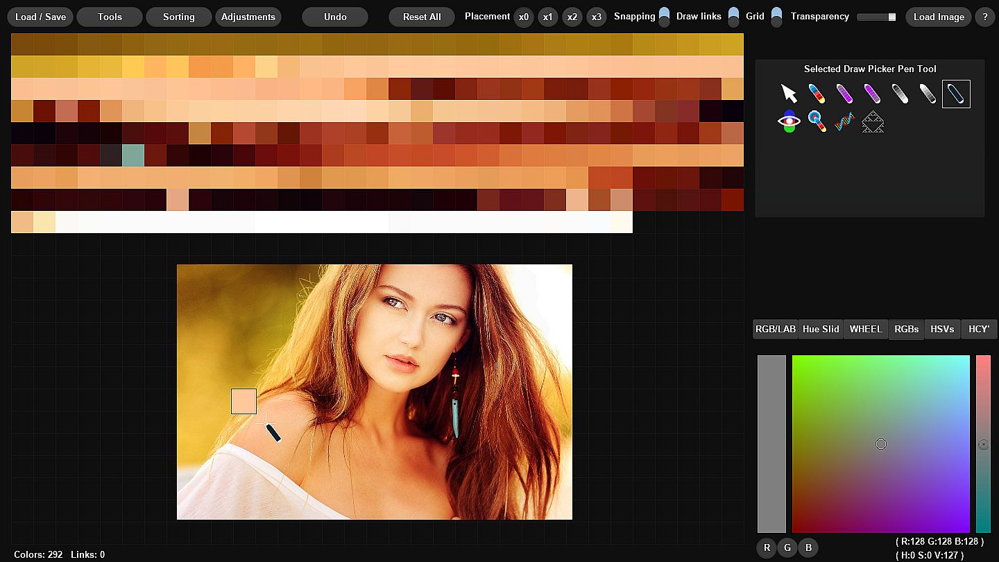Viewport: 999px width, 562px height.
Task: Select the rainbow multicolor pen tool
Action: [x=817, y=94]
